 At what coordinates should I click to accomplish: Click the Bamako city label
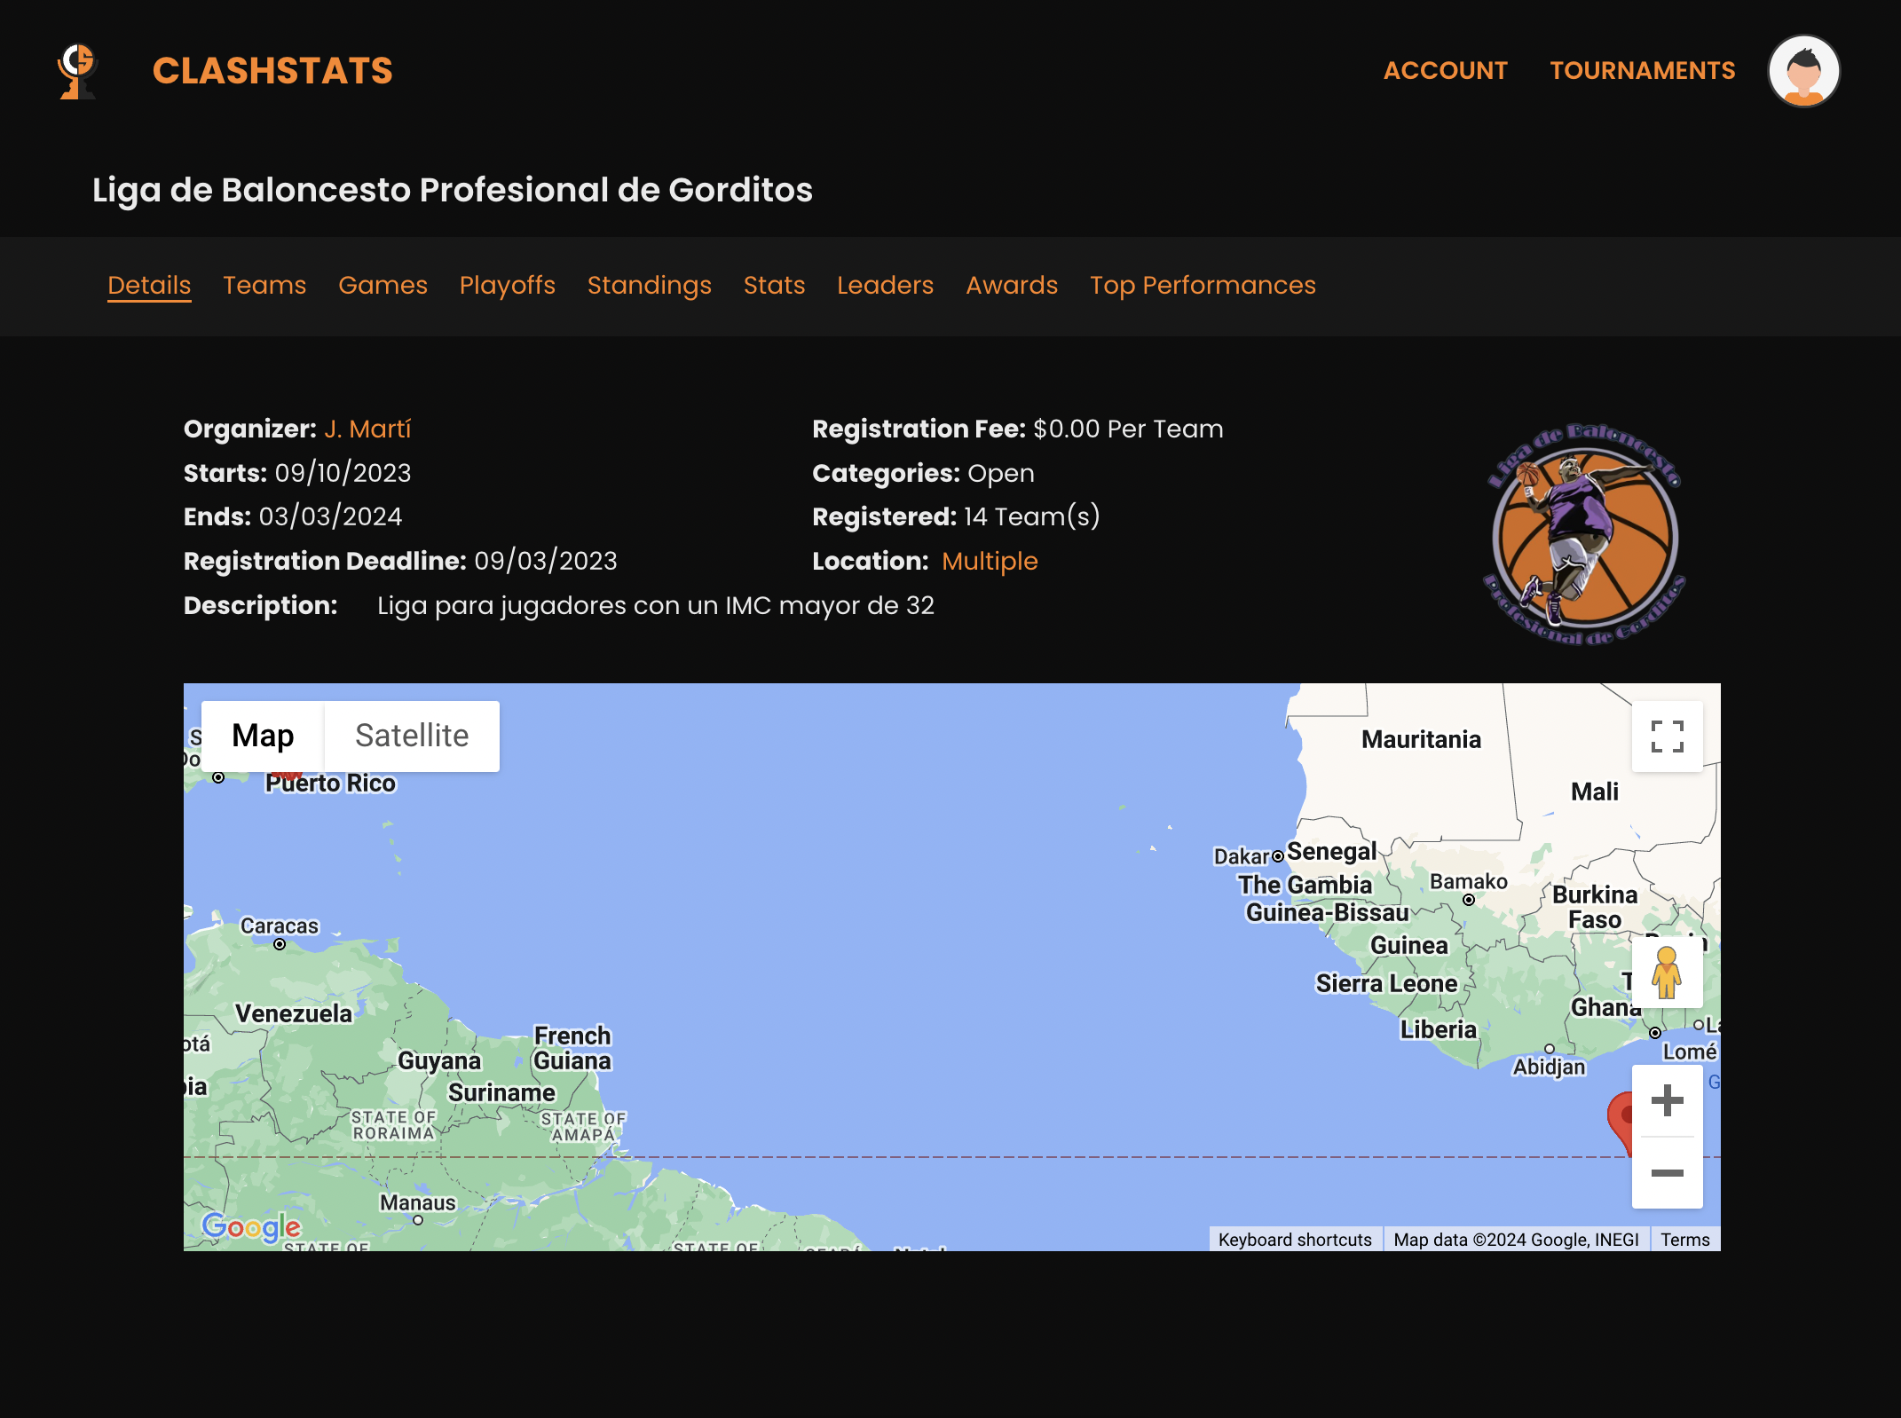(1468, 881)
